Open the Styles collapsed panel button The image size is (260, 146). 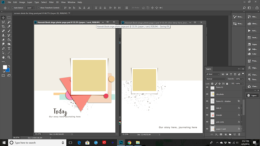[x=253, y=44]
